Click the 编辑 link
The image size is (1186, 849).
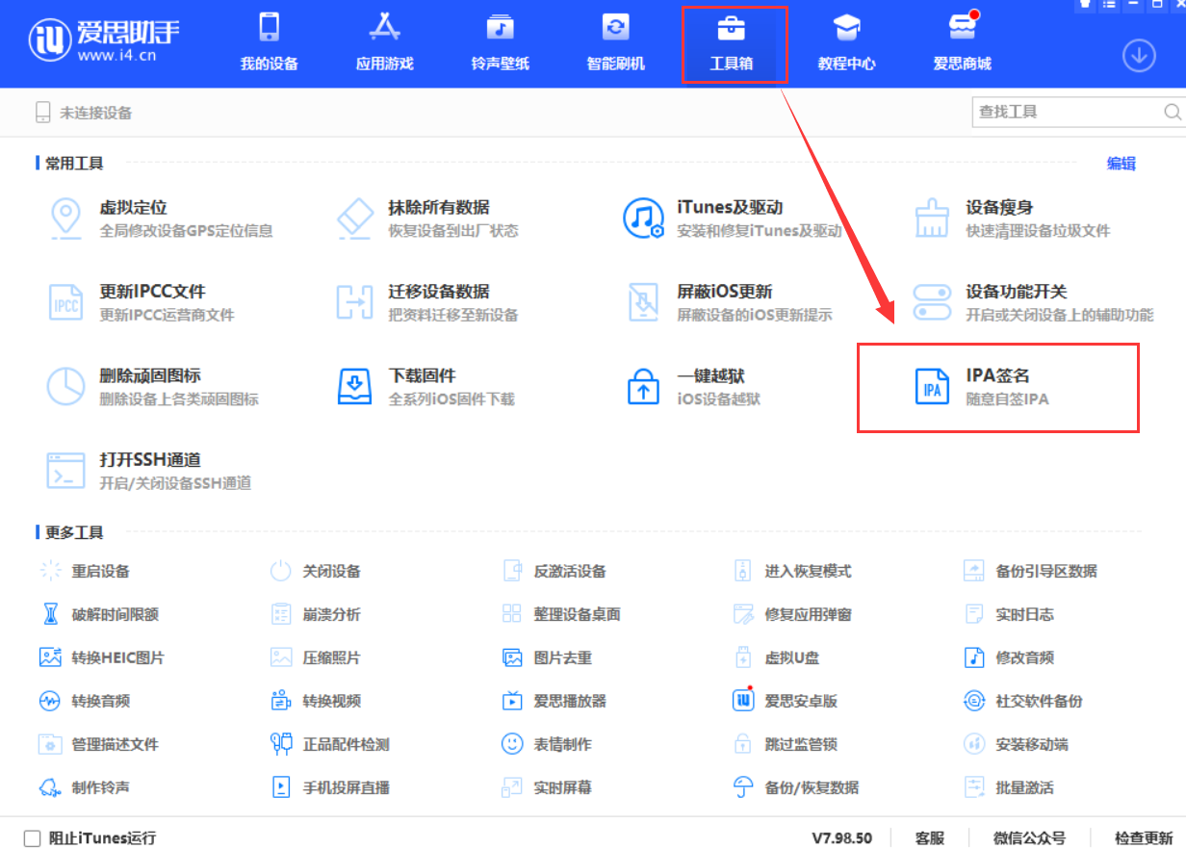click(x=1122, y=164)
